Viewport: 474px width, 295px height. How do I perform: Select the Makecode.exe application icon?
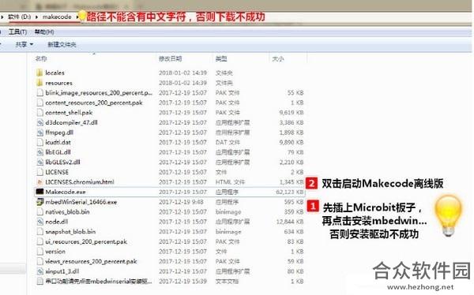(39, 192)
